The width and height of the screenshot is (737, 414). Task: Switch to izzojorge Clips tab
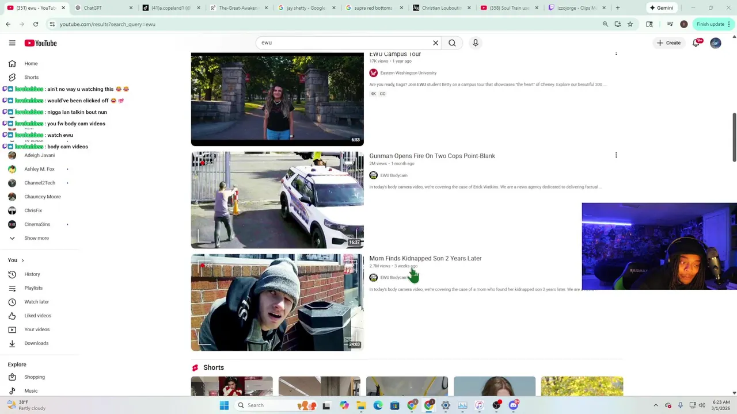coord(577,8)
